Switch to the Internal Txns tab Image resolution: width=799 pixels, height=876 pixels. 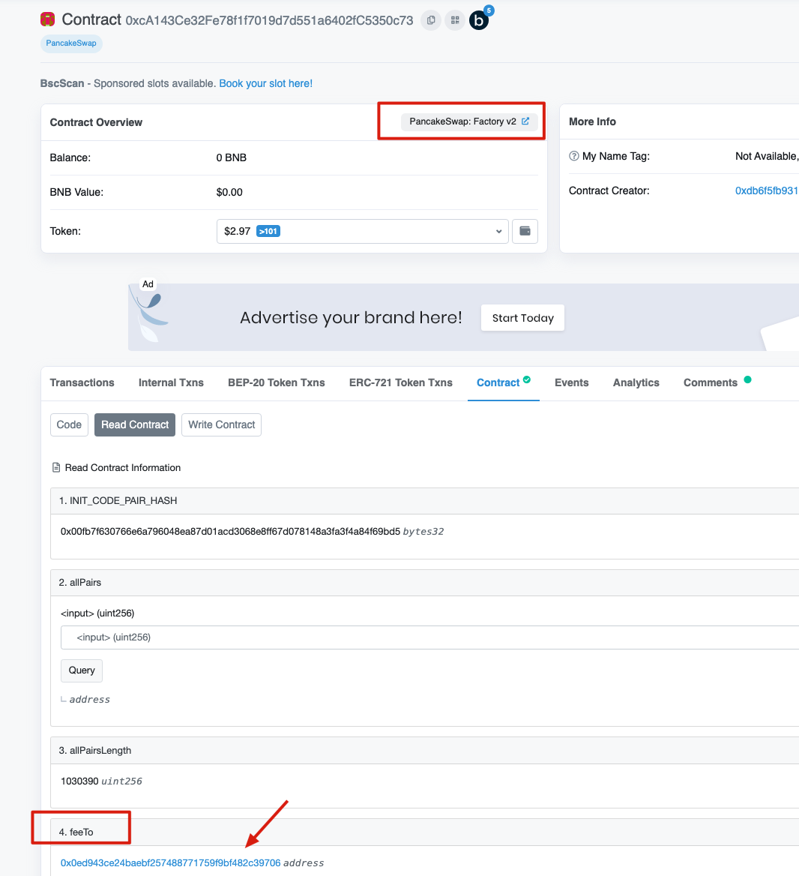(x=171, y=382)
